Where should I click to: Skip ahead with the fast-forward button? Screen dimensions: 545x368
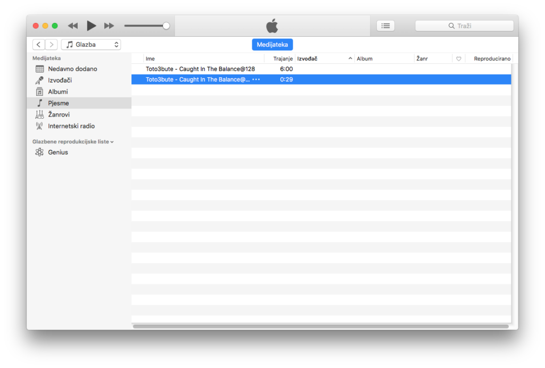[109, 26]
